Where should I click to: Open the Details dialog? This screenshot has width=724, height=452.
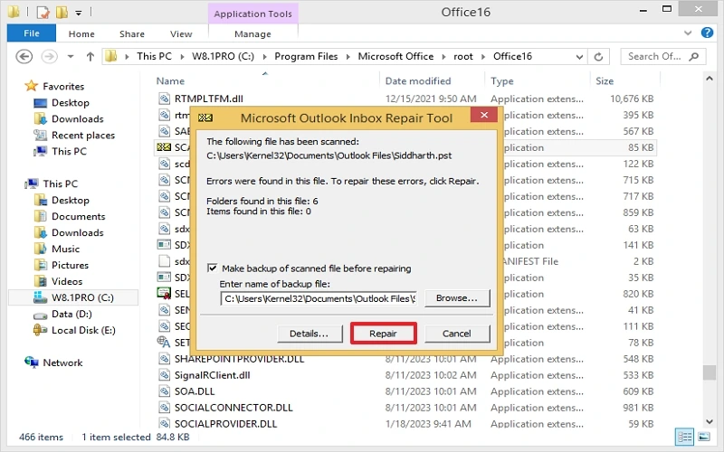tap(310, 334)
